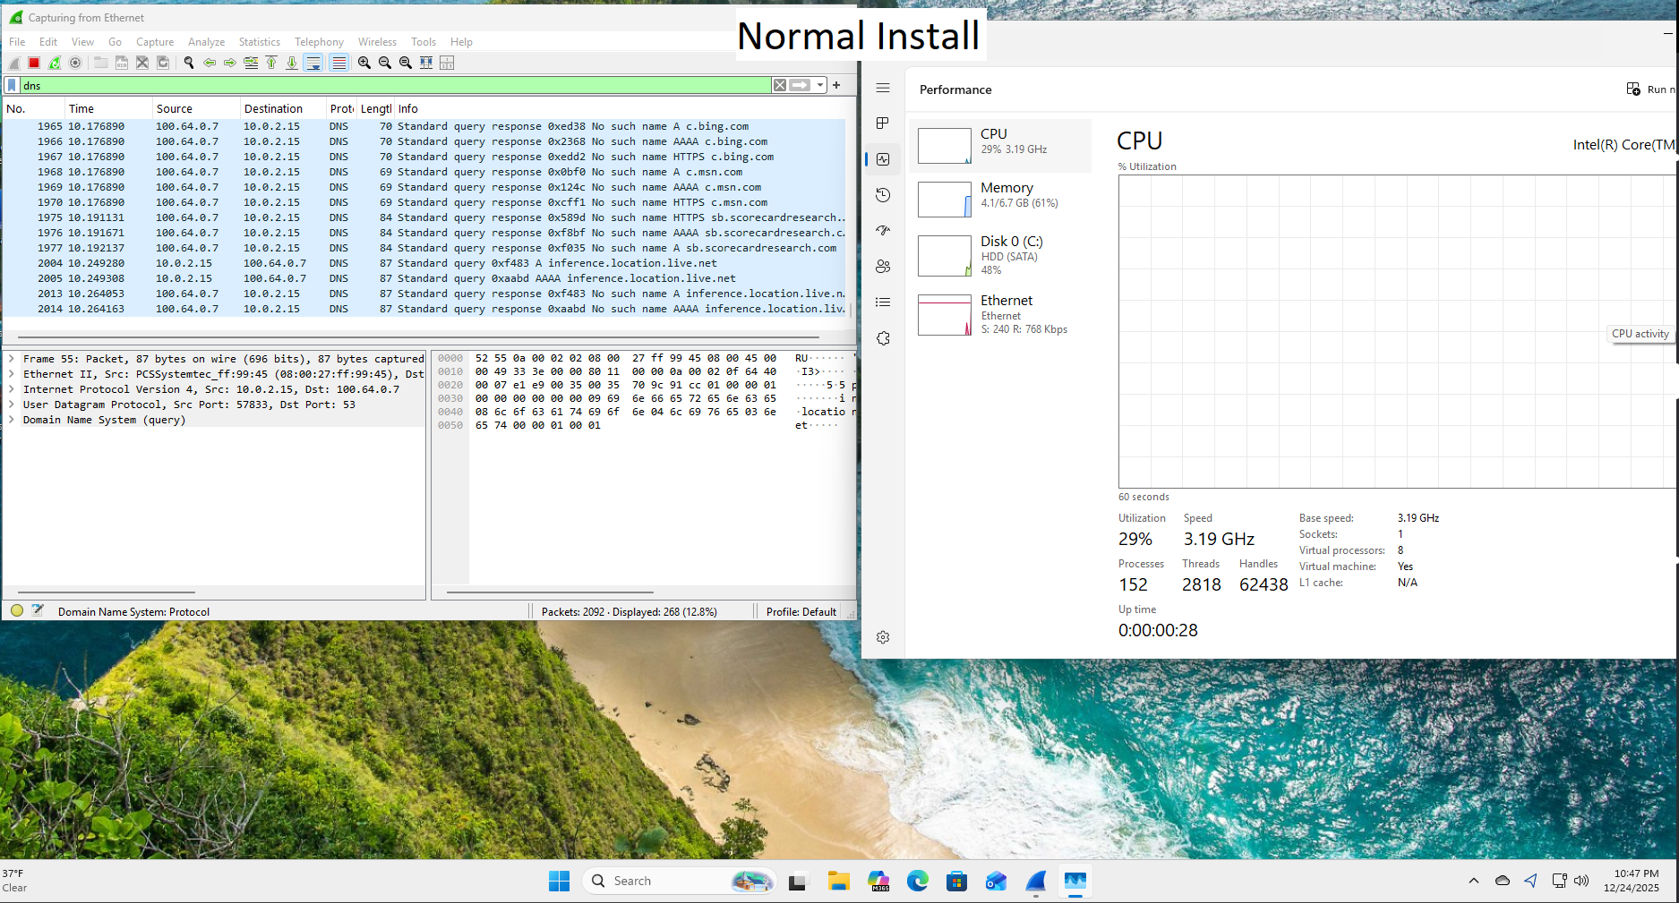Clear the dns display filter
The width and height of the screenshot is (1679, 903).
coord(780,85)
